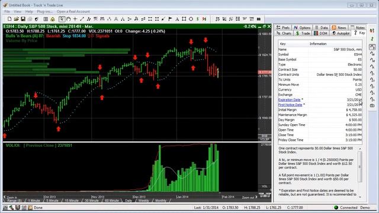
Task: Click the solid rectangle icon ending the toolbar
Action: coord(258,19)
